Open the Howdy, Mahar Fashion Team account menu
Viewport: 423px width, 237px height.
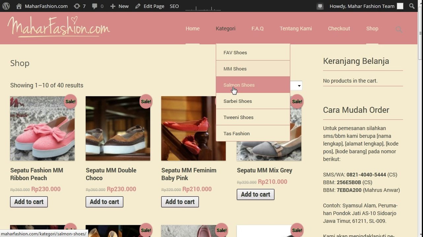pyautogui.click(x=366, y=6)
